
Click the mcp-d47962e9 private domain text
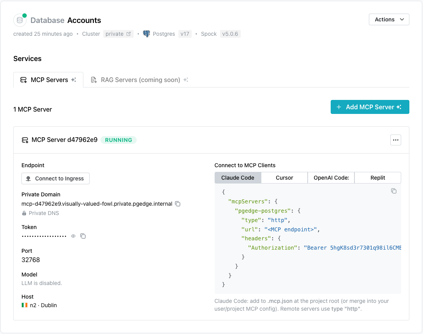coord(97,204)
